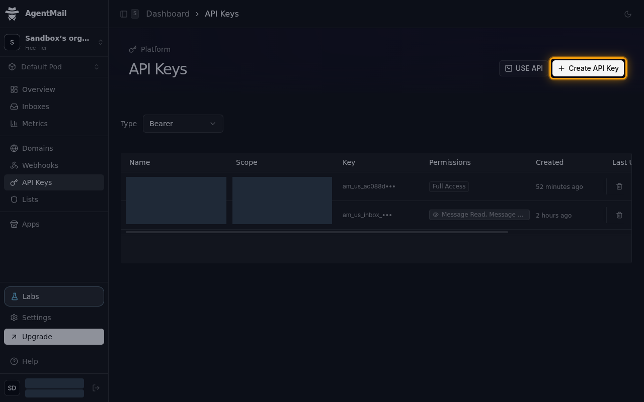This screenshot has height=402, width=644.
Task: Click the Scope column header
Action: (x=247, y=162)
